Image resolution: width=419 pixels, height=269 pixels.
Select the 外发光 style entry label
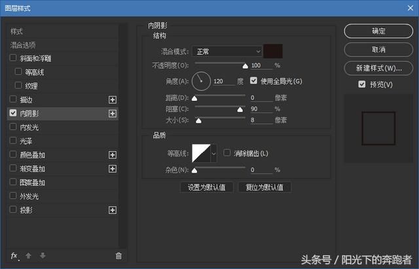[29, 196]
